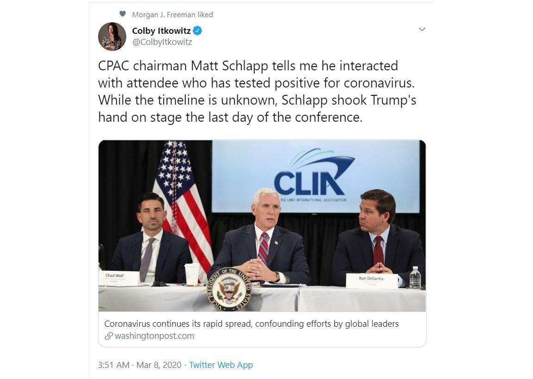Open the article preview photo
Screen dimensions: 533x379
(x=262, y=226)
